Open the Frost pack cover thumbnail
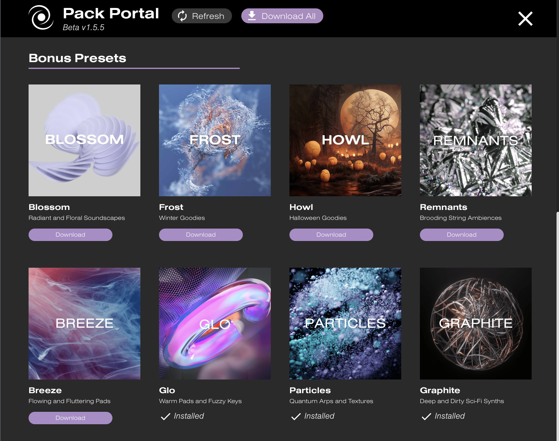 coord(215,140)
